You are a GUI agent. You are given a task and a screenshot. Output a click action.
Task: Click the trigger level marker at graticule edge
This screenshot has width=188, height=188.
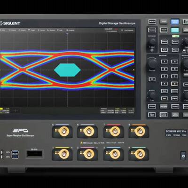(134, 70)
